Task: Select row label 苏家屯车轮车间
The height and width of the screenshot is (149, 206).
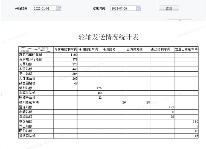Action: pyautogui.click(x=36, y=55)
